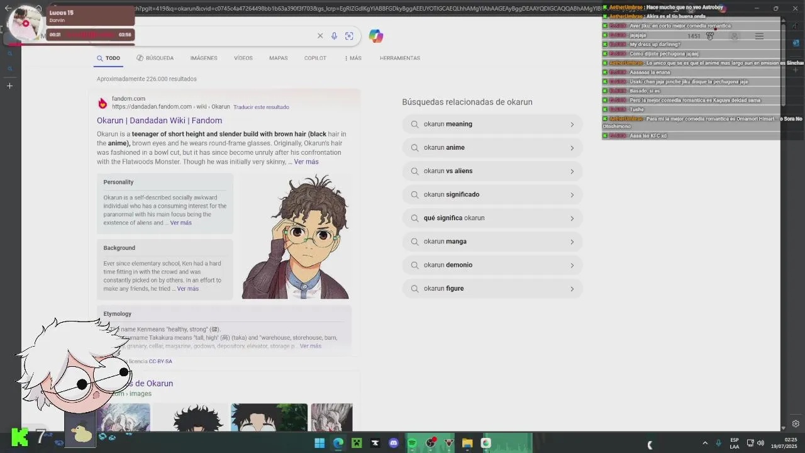Click chevron for okarun manga
Screen dimensions: 805x453
(572, 242)
